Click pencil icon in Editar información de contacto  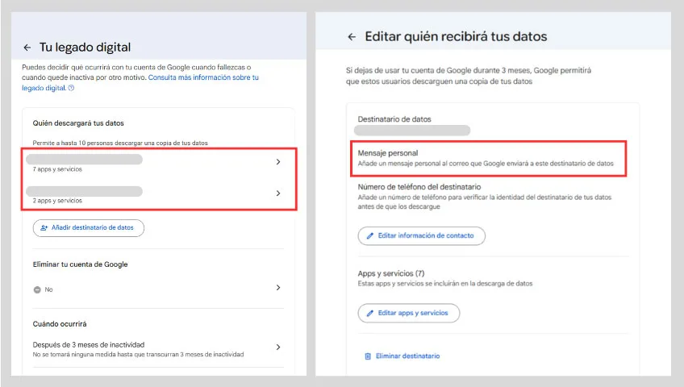point(370,235)
